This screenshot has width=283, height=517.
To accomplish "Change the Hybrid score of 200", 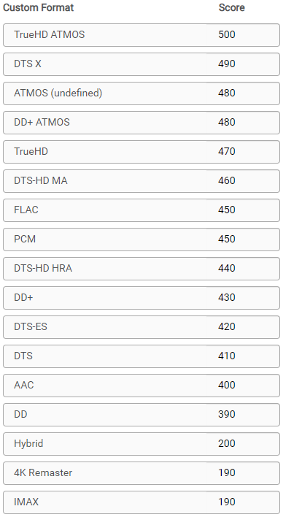I will click(x=243, y=444).
